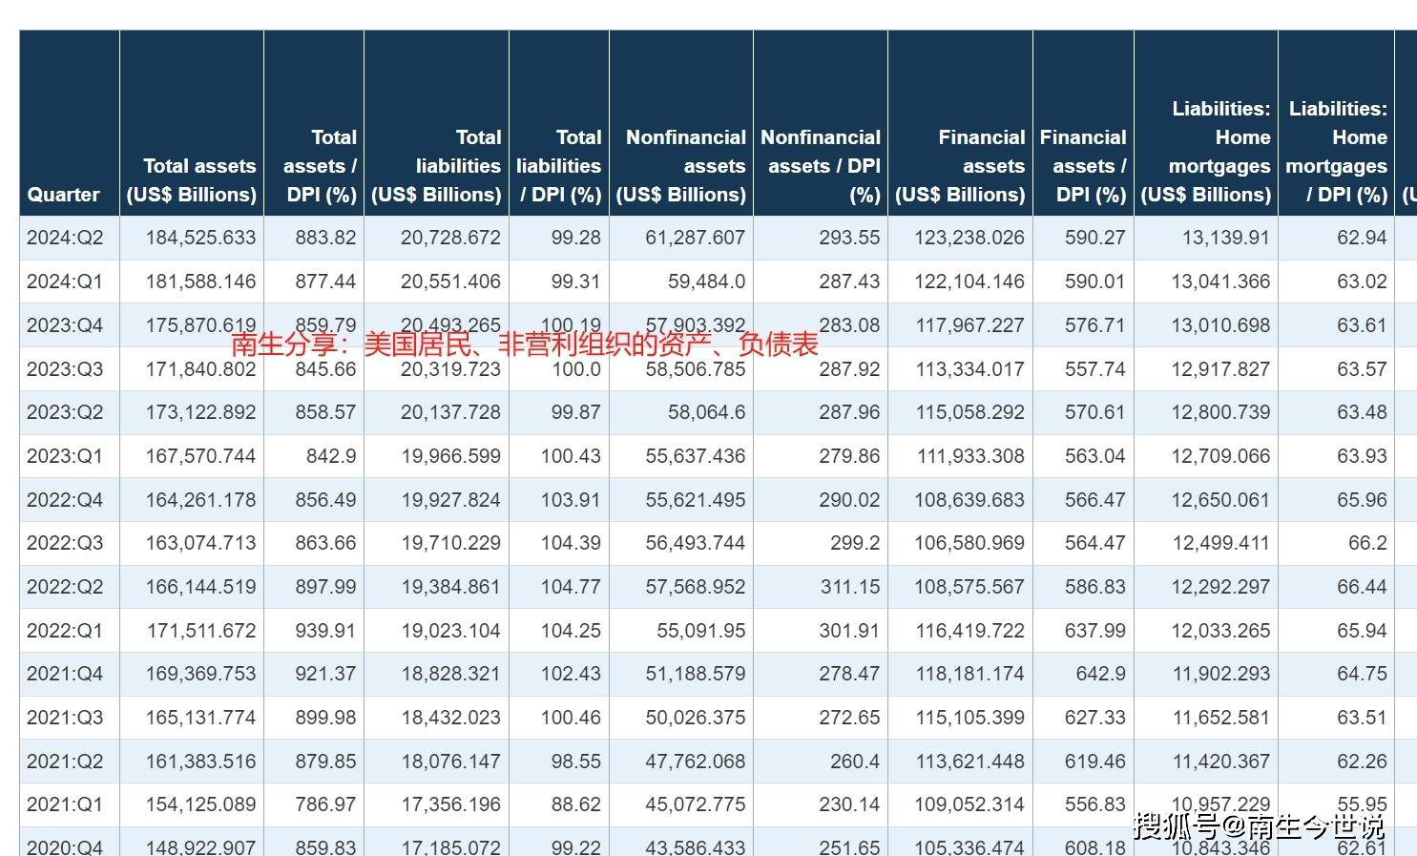Click the Quarter column header
Image resolution: width=1417 pixels, height=856 pixels.
click(64, 194)
